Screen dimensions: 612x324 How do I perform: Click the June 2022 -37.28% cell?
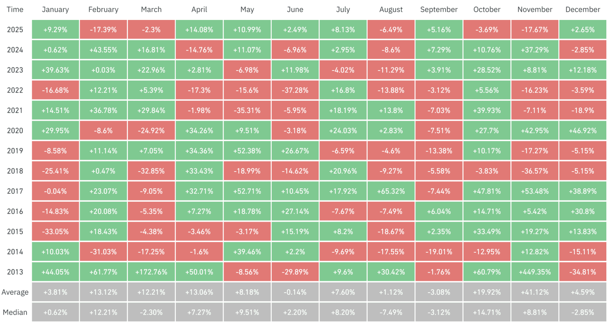click(295, 90)
